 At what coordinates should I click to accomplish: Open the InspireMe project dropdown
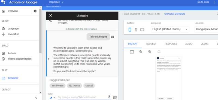pyautogui.click(x=56, y=2)
